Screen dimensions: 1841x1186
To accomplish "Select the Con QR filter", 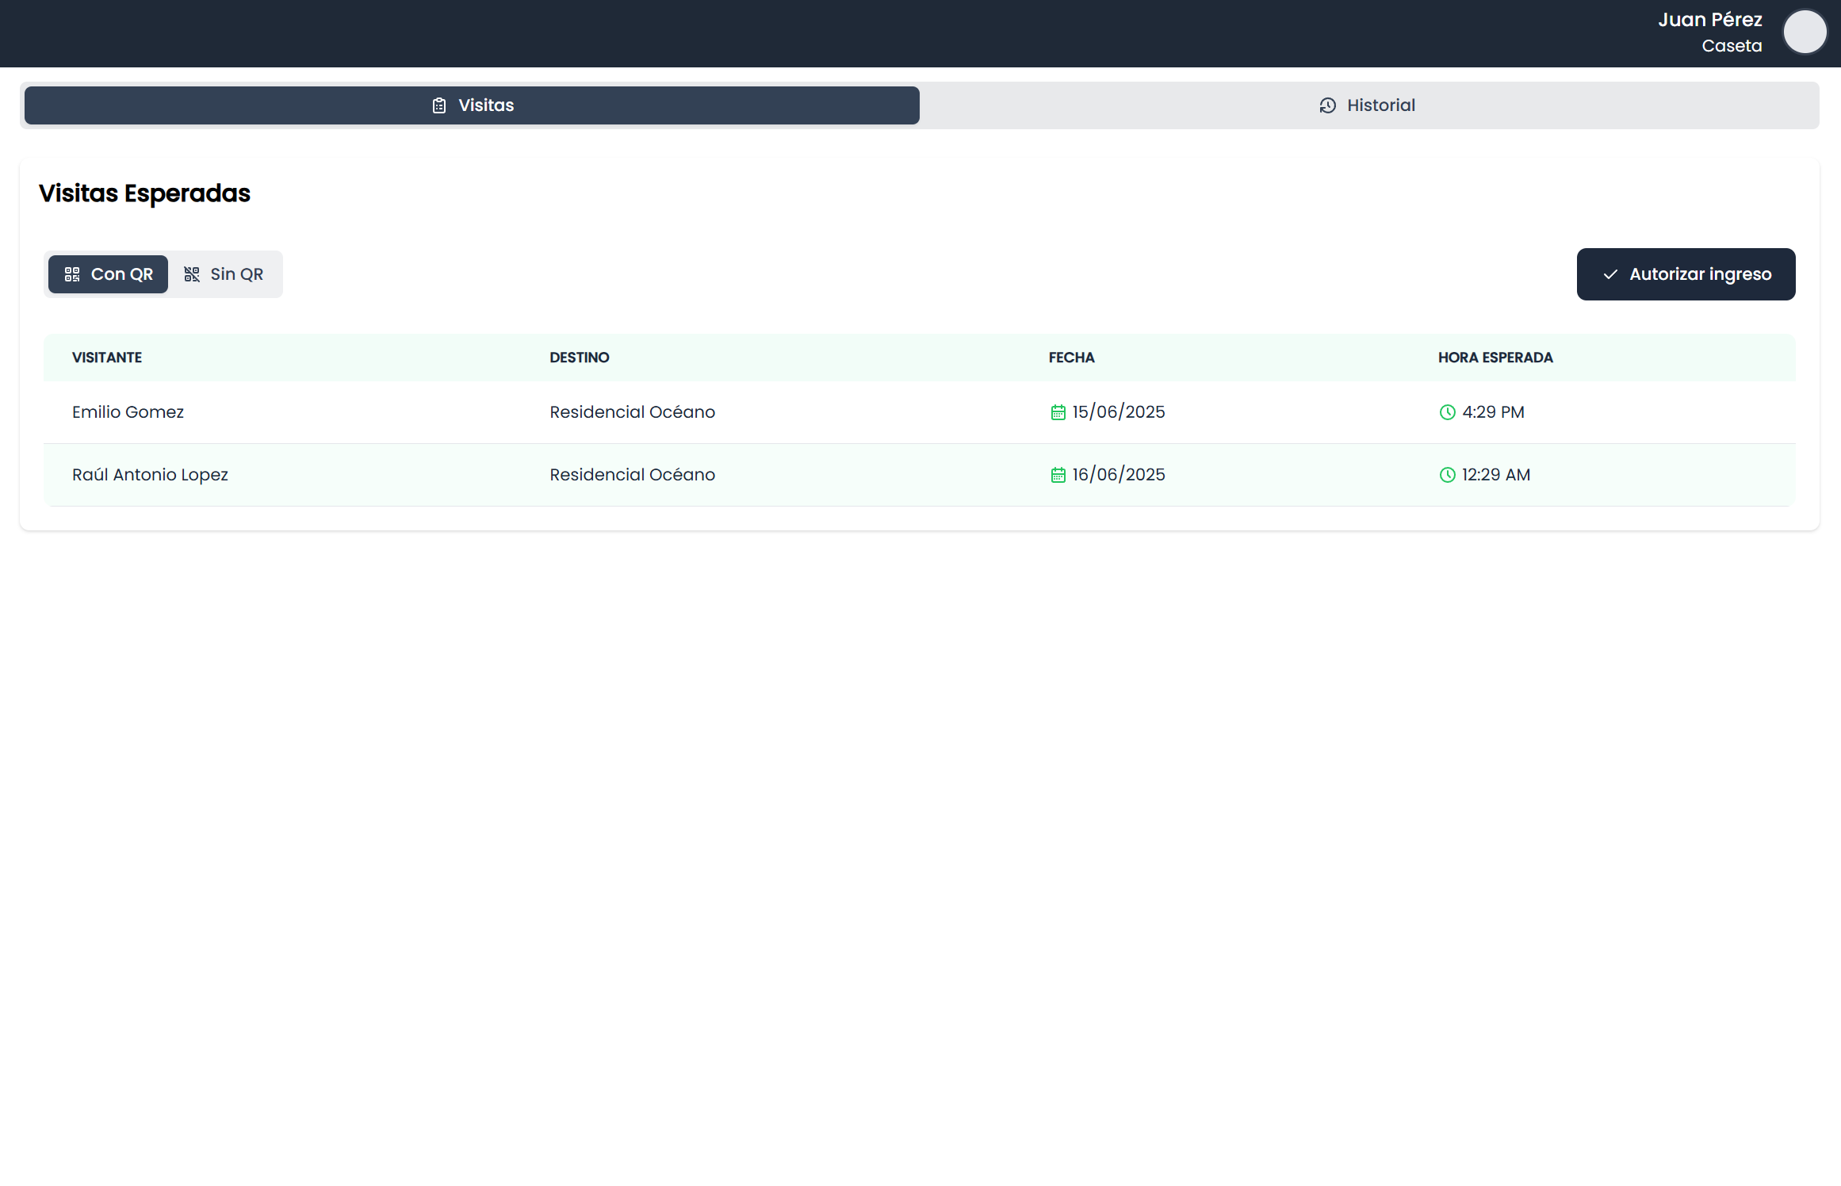I will pos(109,274).
